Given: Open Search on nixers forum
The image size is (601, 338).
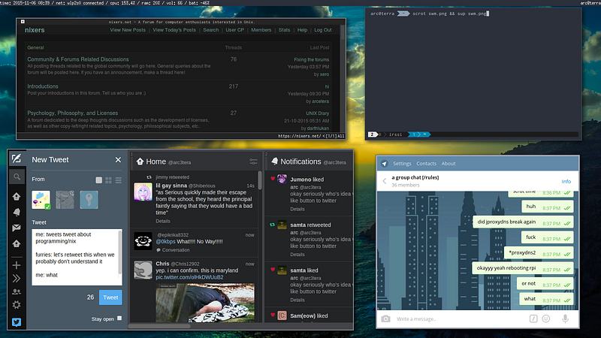Looking at the screenshot, I should point(211,30).
